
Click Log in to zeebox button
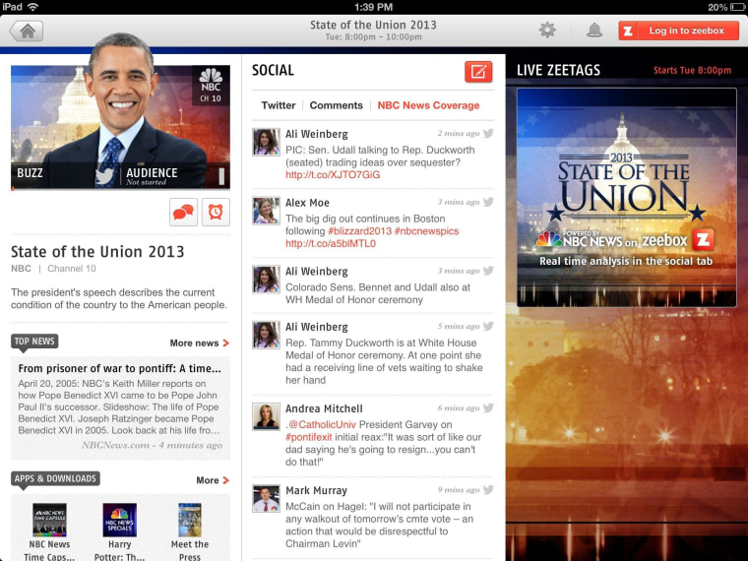pos(678,31)
